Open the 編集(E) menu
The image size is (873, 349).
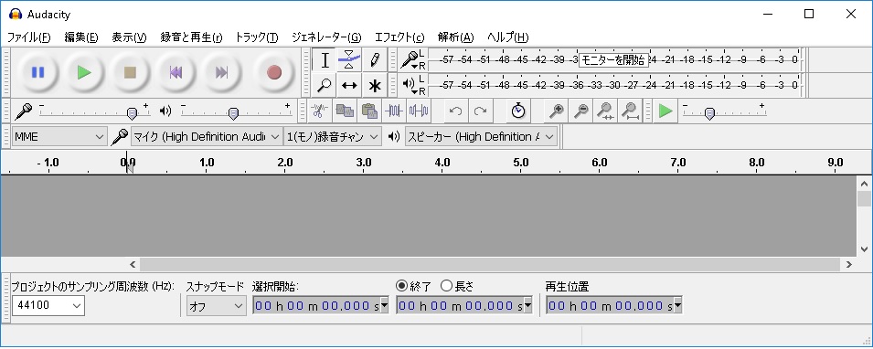[x=81, y=37]
